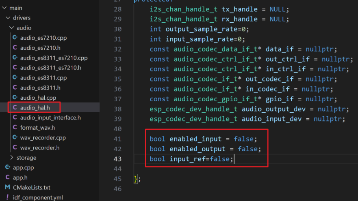Collapse the audio folder chevron
The image size is (358, 201).
12,28
